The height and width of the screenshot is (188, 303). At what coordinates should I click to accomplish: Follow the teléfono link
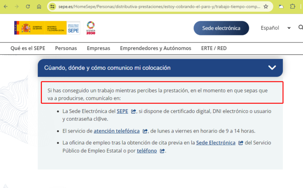coord(147,151)
